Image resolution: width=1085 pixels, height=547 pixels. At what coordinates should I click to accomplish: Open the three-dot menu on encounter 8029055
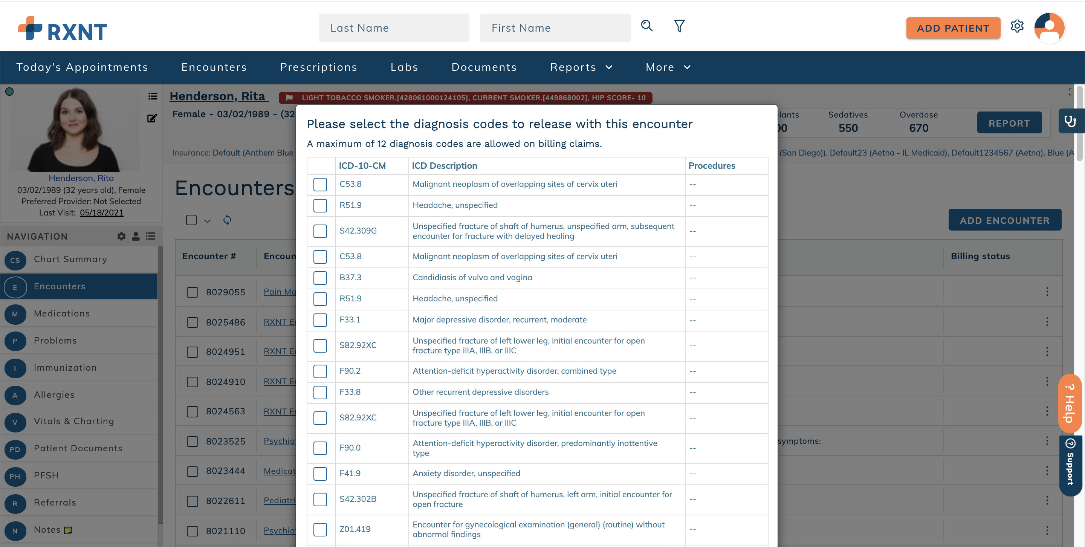[1047, 292]
